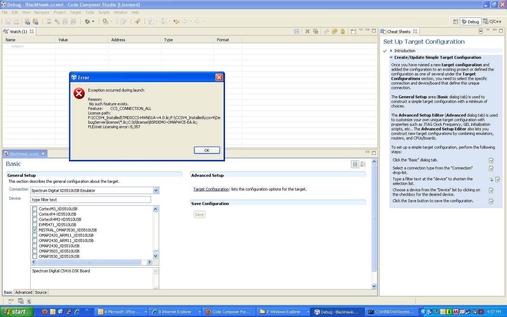This screenshot has height=317, width=507.
Task: Click the Last Edit Location arrow icon
Action: (176, 21)
